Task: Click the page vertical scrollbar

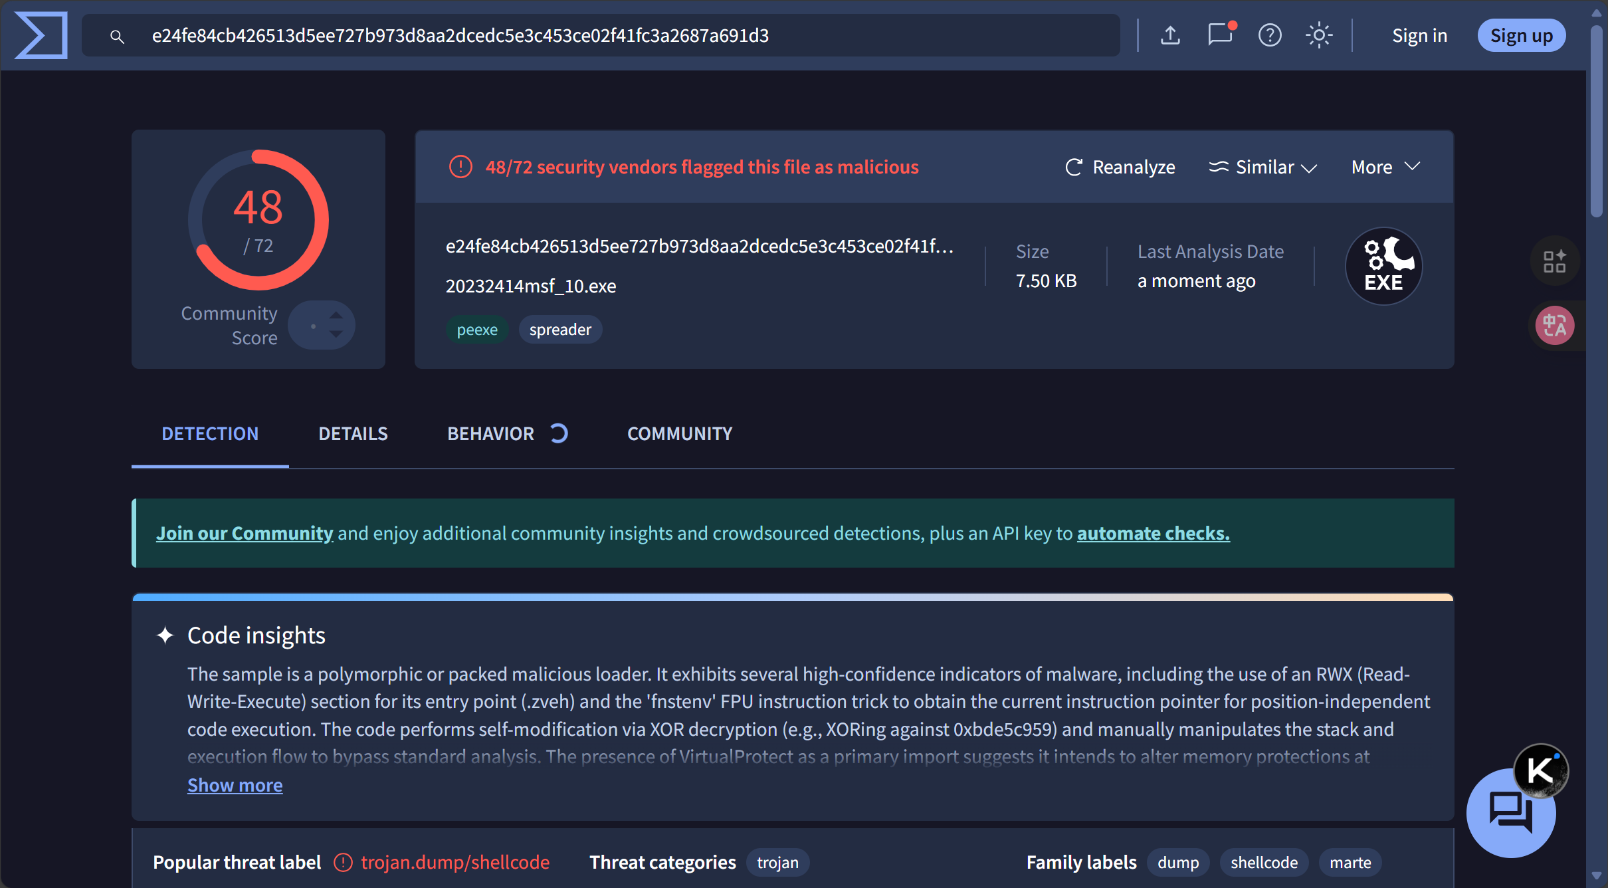Action: pyautogui.click(x=1596, y=120)
